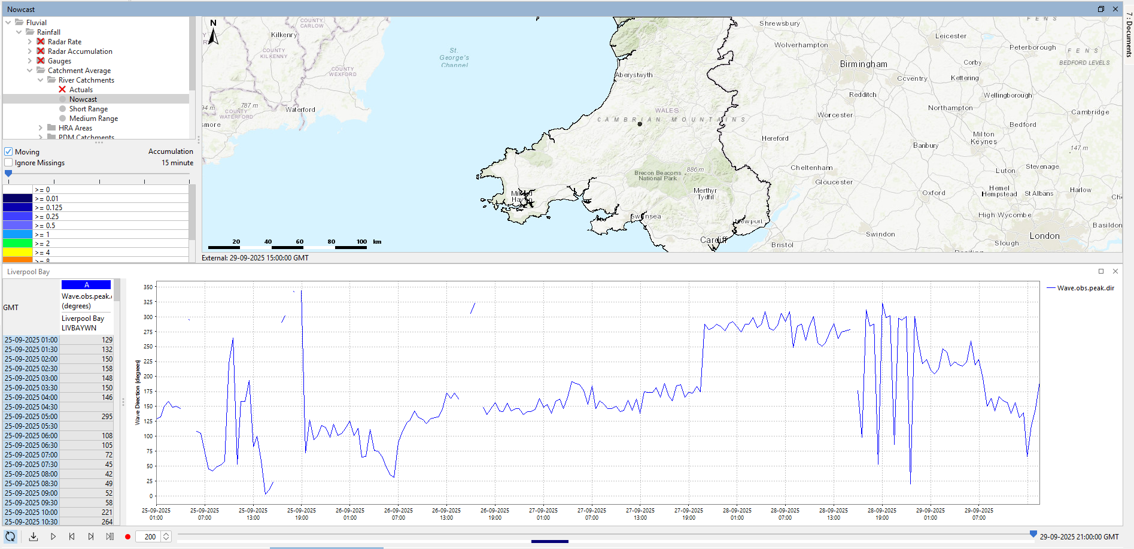1134x549 pixels.
Task: Click the red record dot icon
Action: pos(127,536)
